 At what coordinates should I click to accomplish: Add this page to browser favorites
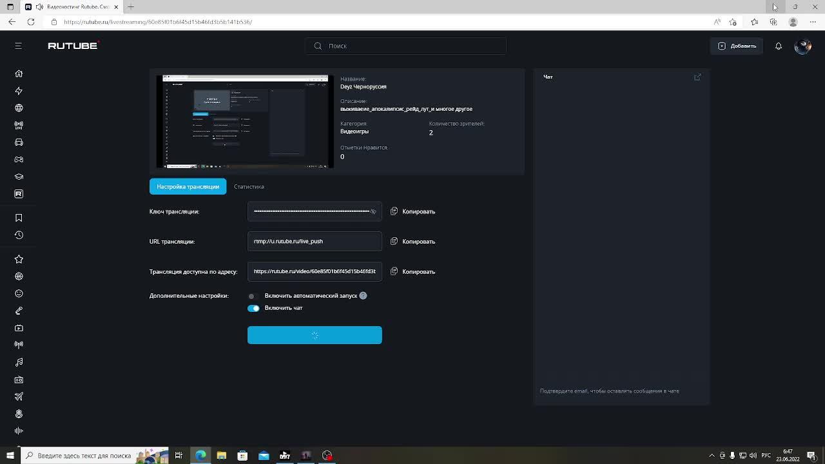point(733,22)
